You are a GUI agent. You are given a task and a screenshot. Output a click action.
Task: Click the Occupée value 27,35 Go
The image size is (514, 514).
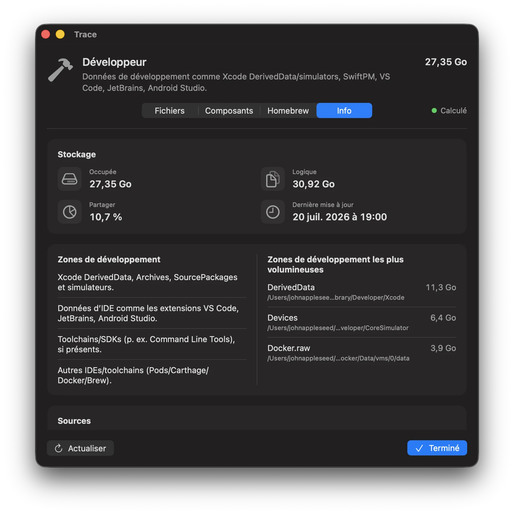click(110, 184)
